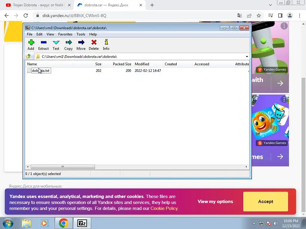The width and height of the screenshot is (306, 229).
Task: Switch to 7-Zip in the taskbar
Action: point(82,223)
